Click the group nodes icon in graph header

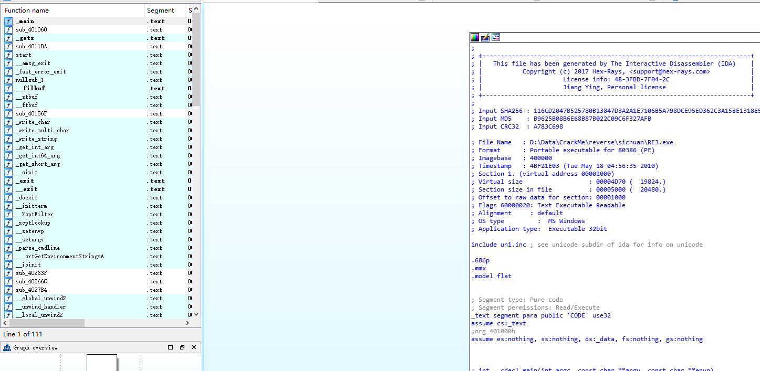pos(496,37)
